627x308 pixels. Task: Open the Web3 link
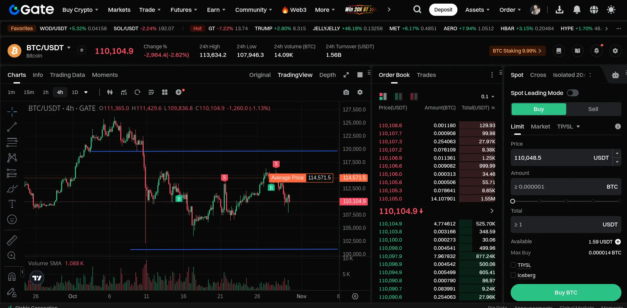pyautogui.click(x=294, y=10)
